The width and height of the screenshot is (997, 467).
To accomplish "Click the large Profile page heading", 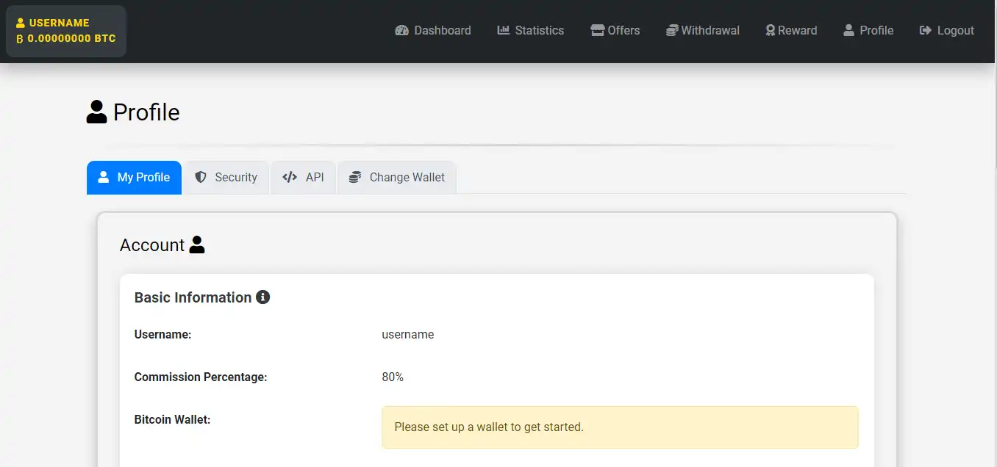I will pos(146,112).
